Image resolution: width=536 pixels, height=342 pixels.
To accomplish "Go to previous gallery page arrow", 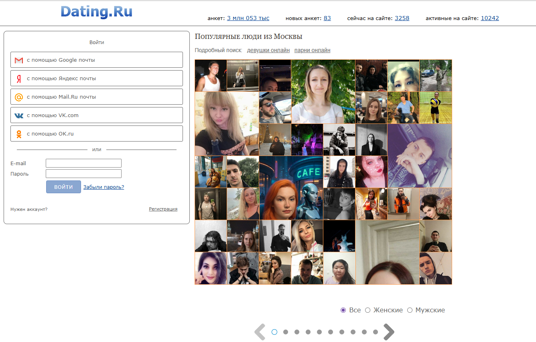I will coord(260,332).
